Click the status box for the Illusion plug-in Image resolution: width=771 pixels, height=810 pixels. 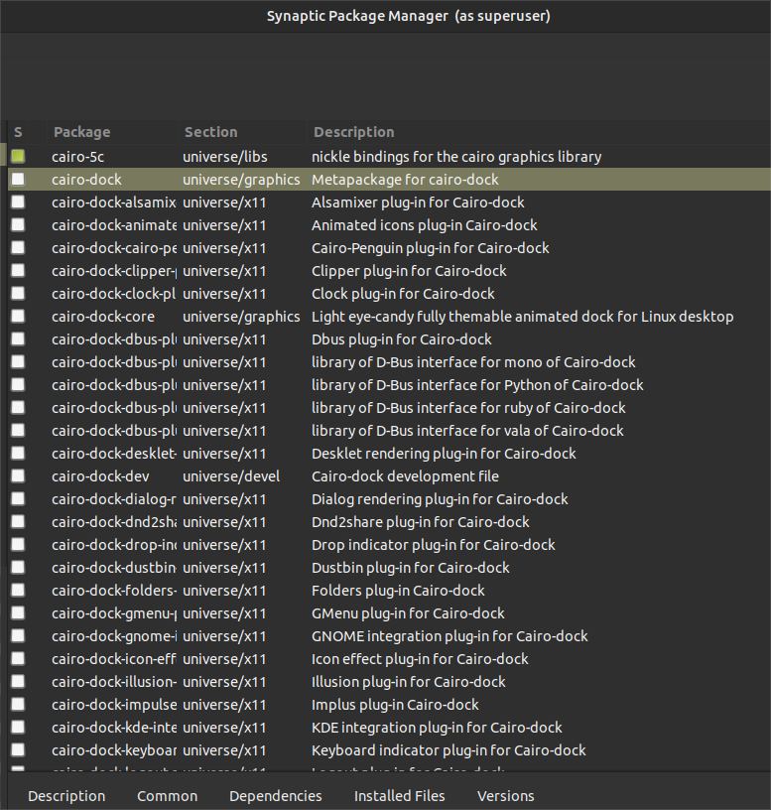pos(18,682)
